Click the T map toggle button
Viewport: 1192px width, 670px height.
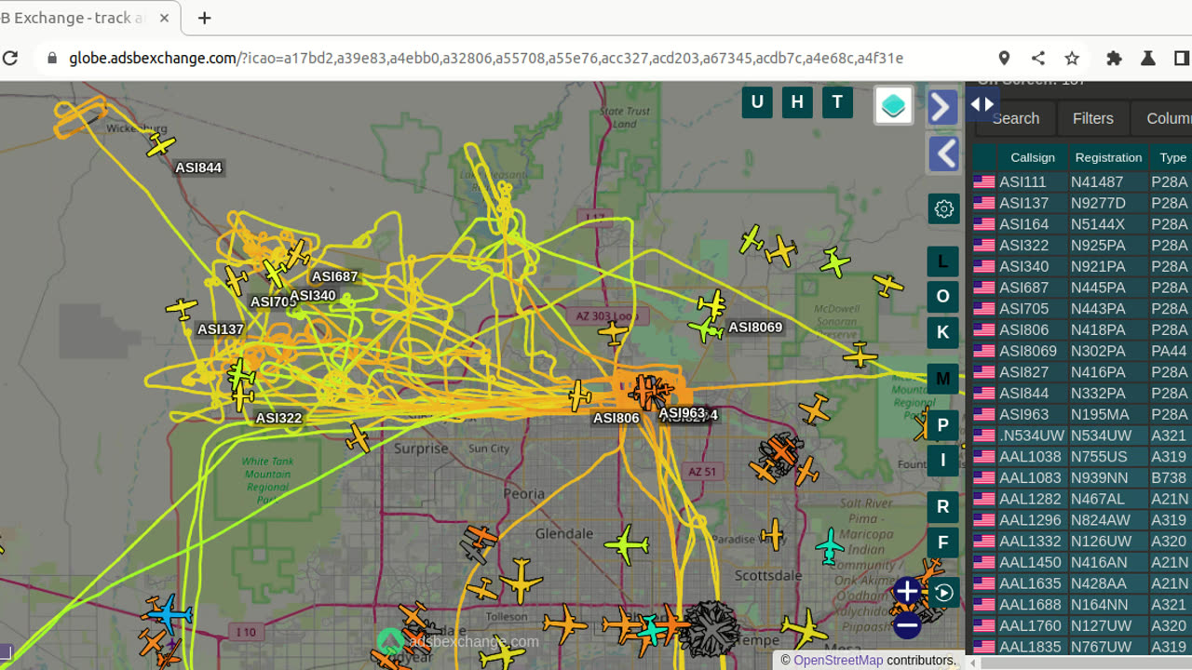click(x=837, y=102)
